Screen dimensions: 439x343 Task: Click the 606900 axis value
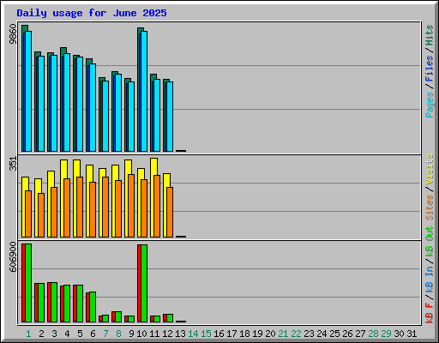coord(13,256)
